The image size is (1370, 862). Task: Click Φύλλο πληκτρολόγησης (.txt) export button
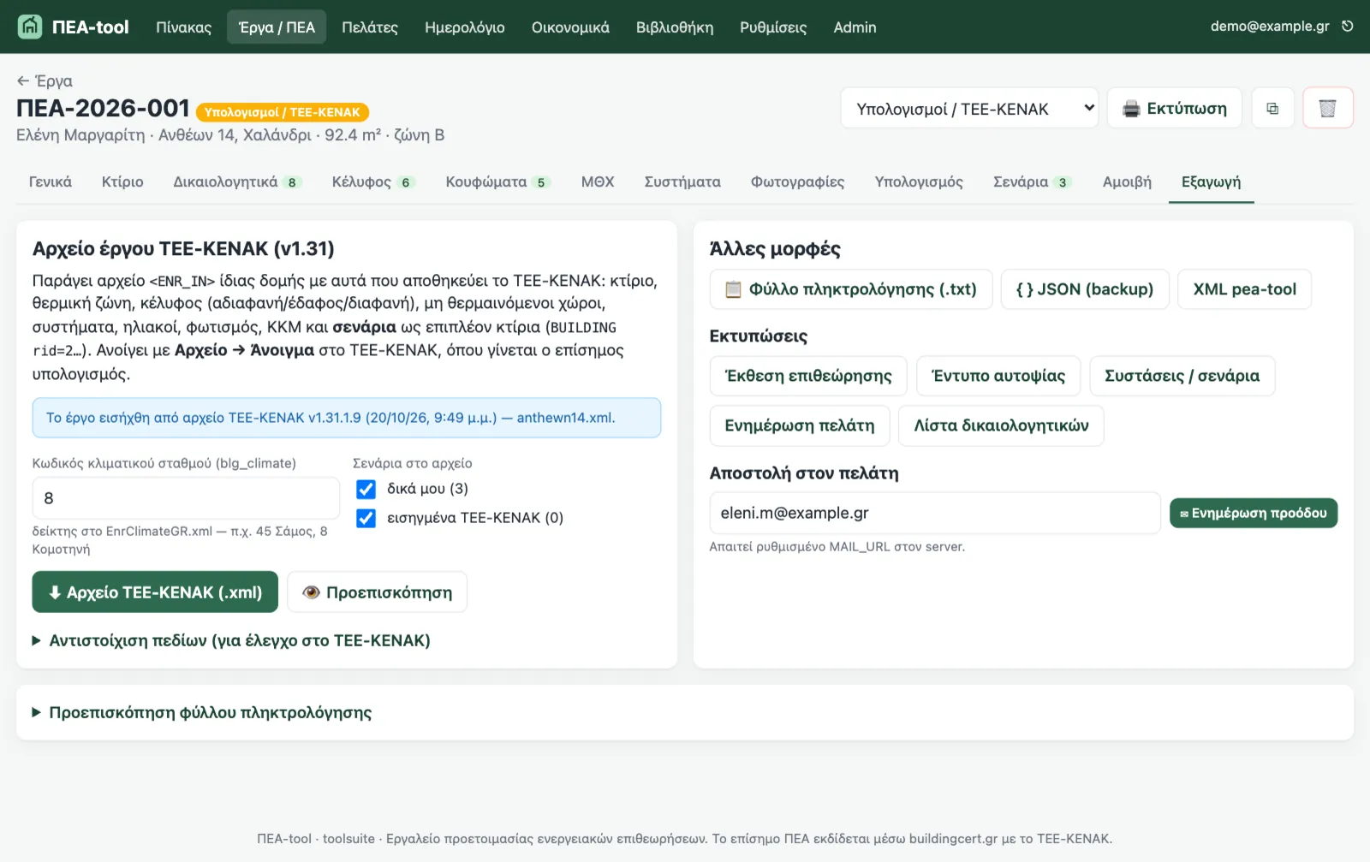click(850, 289)
